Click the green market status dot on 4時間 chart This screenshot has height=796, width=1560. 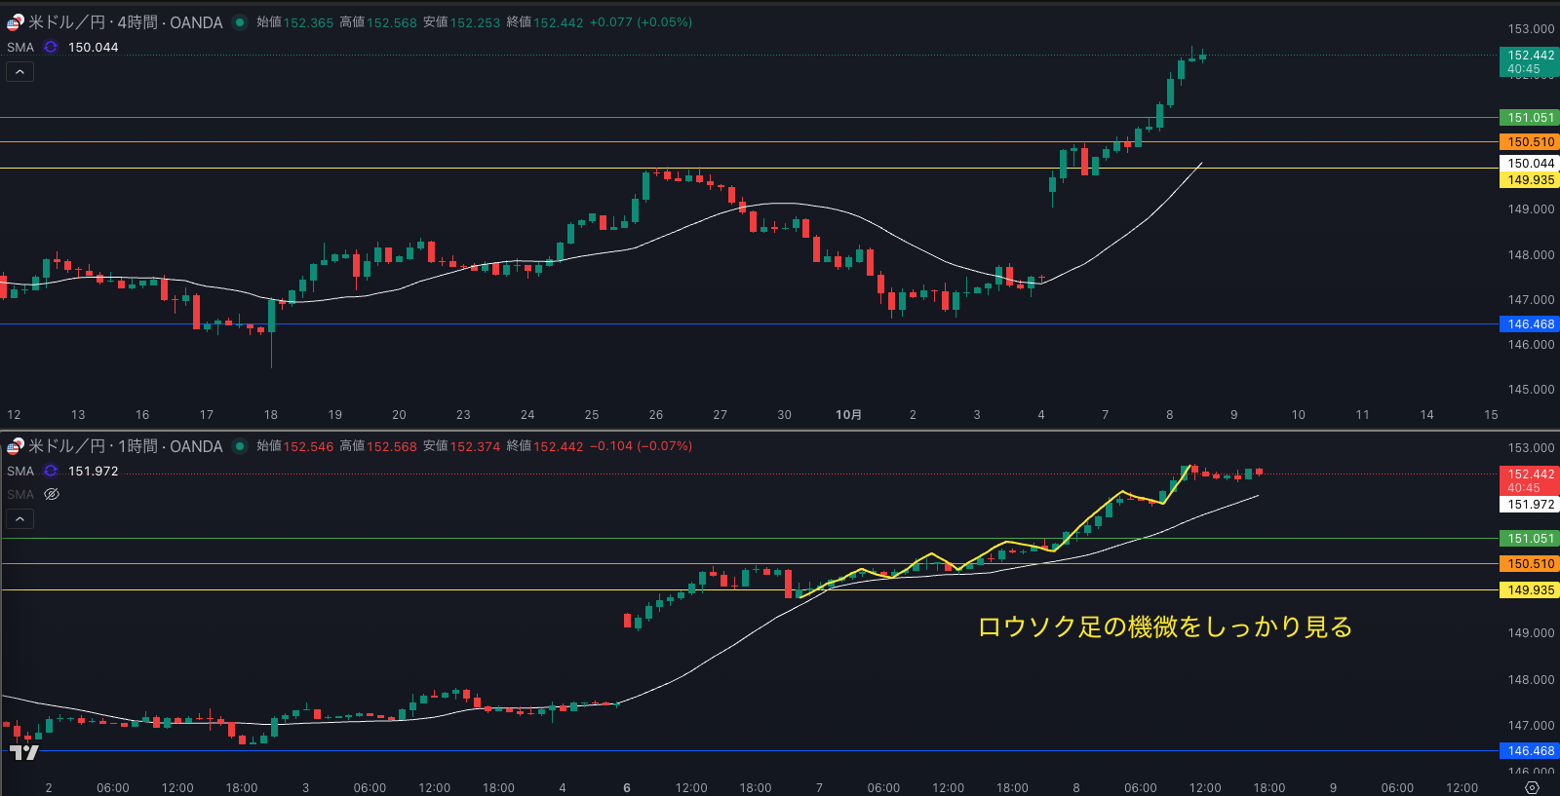click(240, 22)
